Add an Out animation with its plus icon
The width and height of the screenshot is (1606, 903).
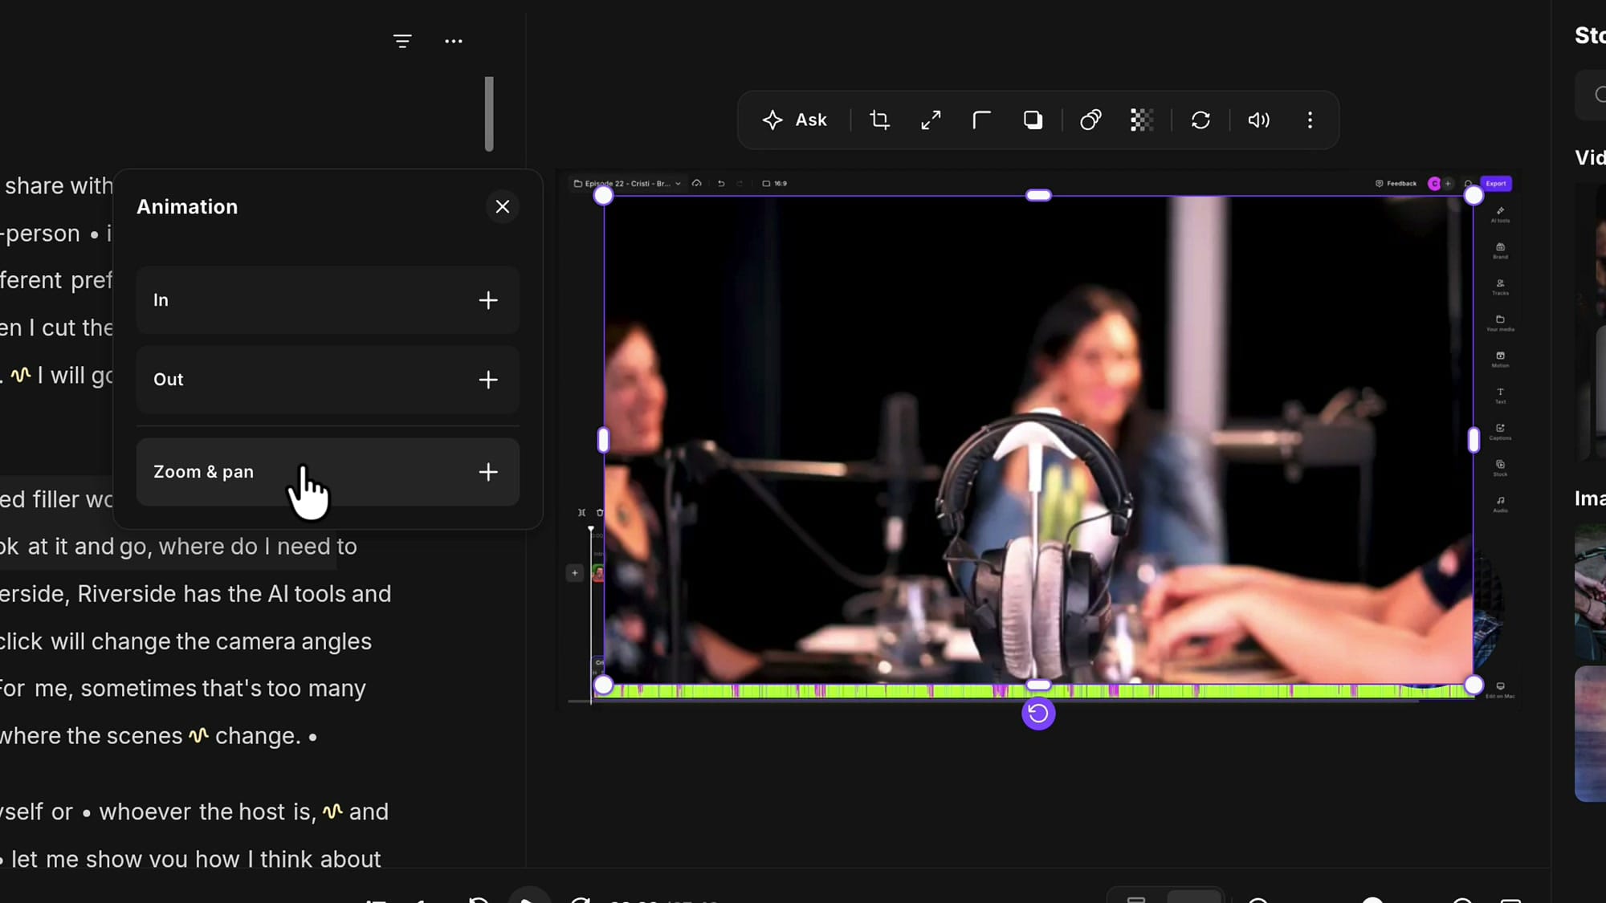pyautogui.click(x=488, y=380)
